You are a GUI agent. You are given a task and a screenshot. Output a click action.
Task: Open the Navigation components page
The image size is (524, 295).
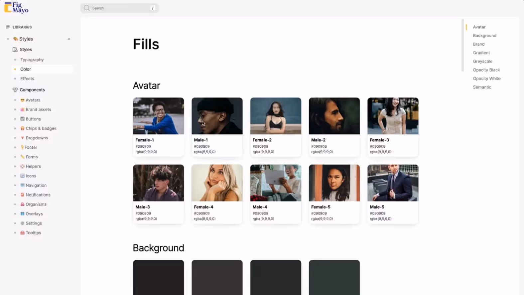36,185
